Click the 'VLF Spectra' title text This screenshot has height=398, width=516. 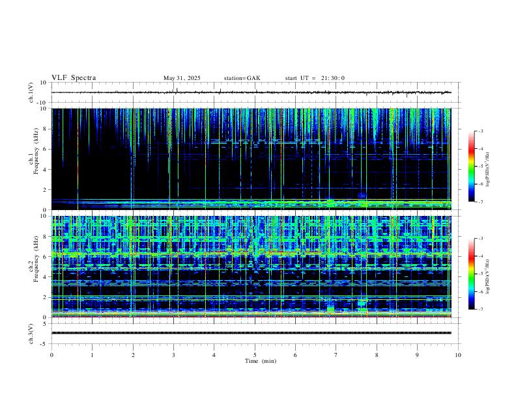(74, 78)
